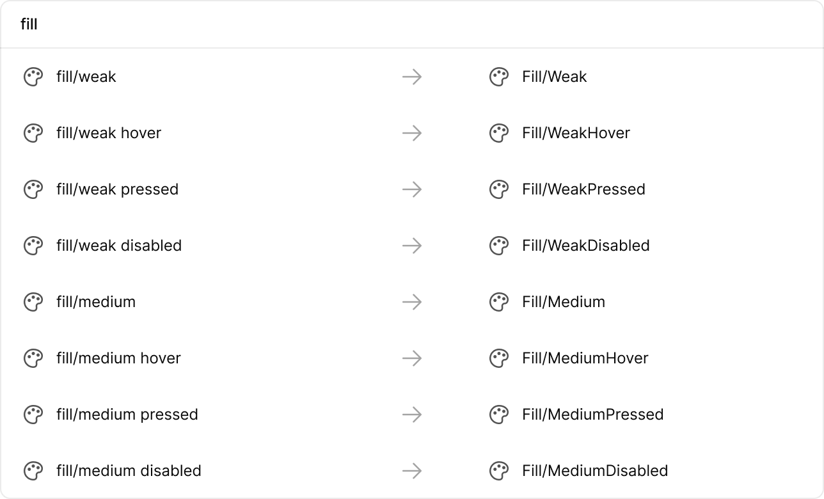The width and height of the screenshot is (824, 499).
Task: Click the palette icon beside fill/weak hover
Action: point(33,133)
